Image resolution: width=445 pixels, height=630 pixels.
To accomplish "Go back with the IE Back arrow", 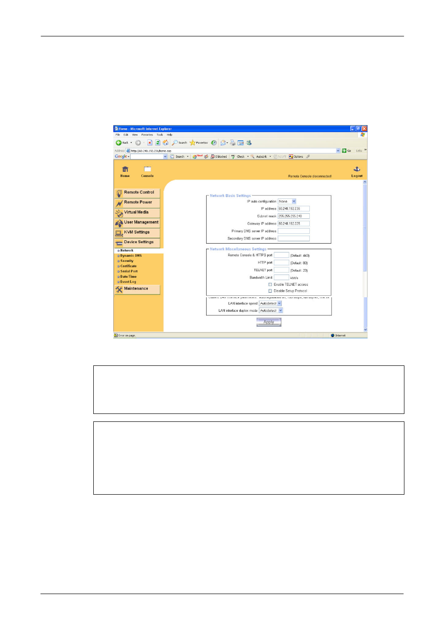I will tap(119, 143).
